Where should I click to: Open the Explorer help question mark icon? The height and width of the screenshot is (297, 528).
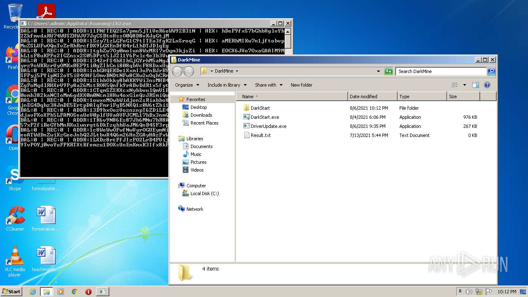click(487, 85)
